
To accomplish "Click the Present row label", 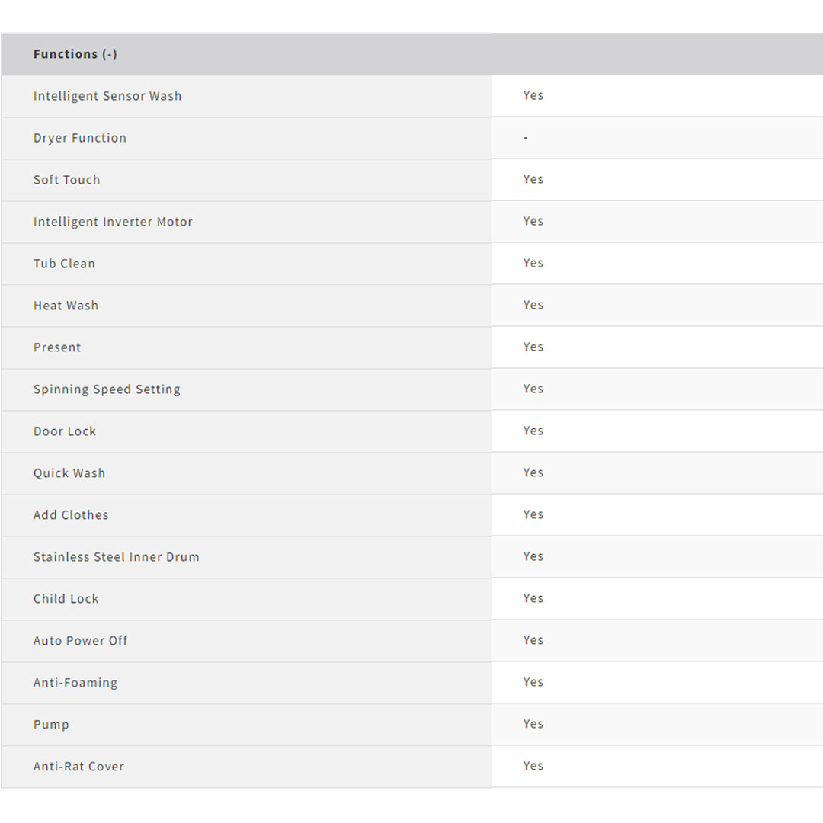I will tap(57, 347).
